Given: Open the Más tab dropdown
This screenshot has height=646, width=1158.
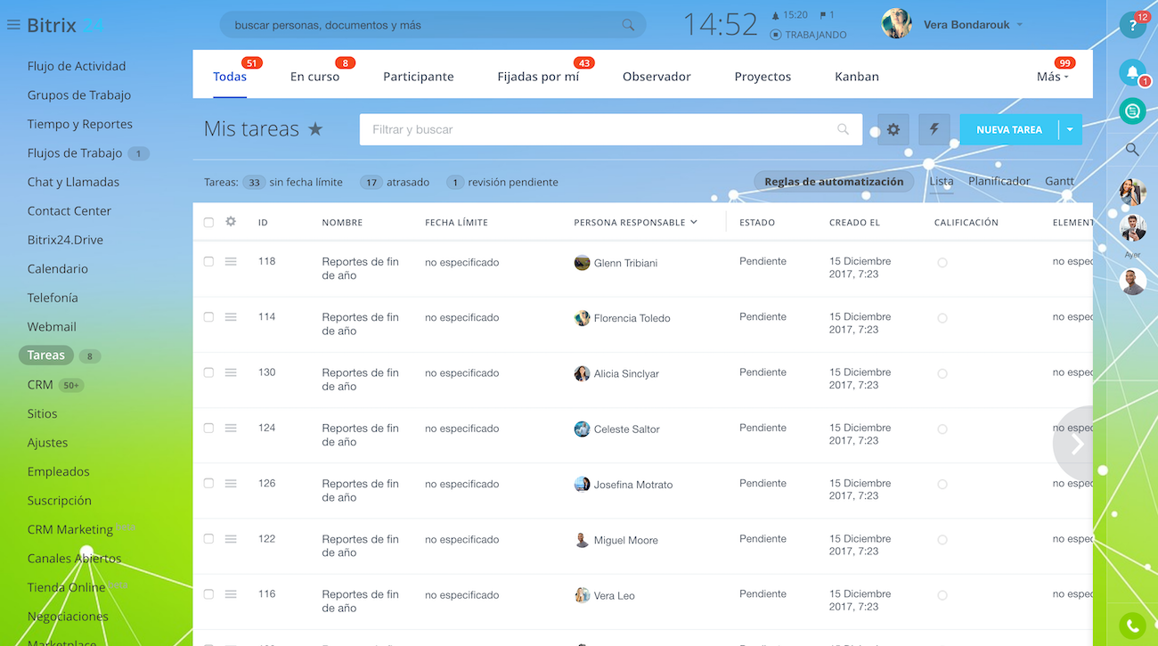Looking at the screenshot, I should (1052, 77).
